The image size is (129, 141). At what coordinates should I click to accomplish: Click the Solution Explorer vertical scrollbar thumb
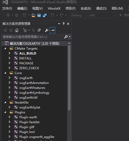[x=69, y=78]
